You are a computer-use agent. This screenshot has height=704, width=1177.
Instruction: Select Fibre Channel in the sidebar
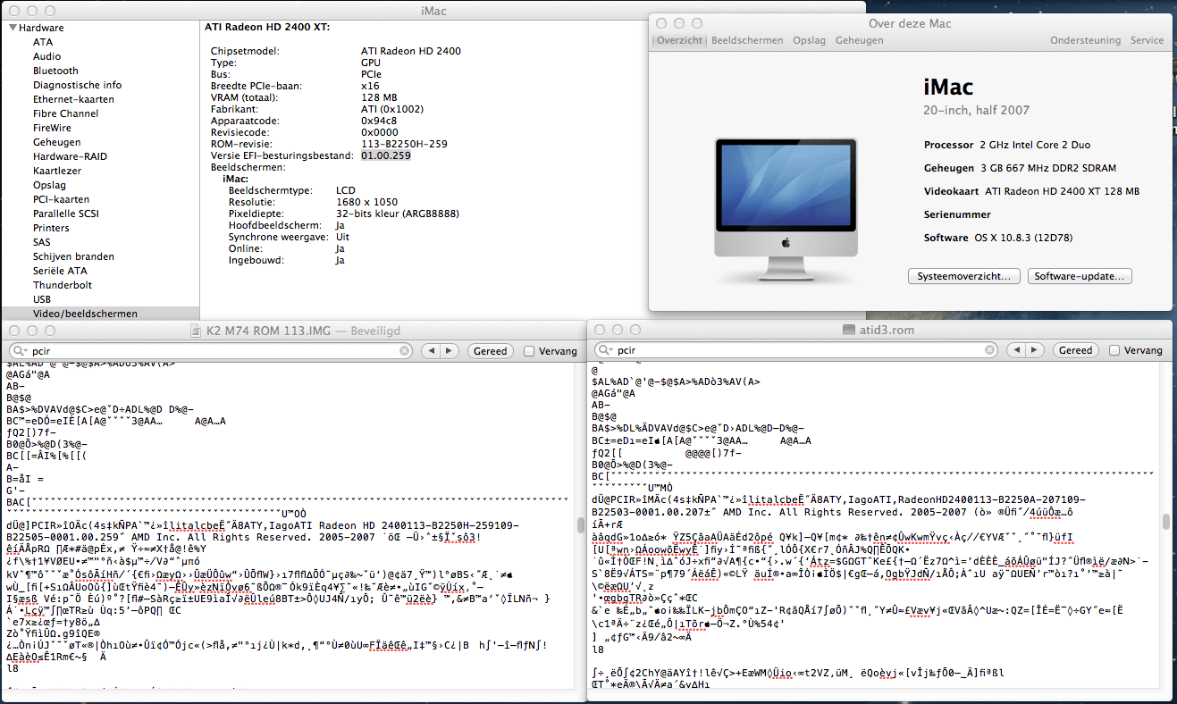pos(66,113)
